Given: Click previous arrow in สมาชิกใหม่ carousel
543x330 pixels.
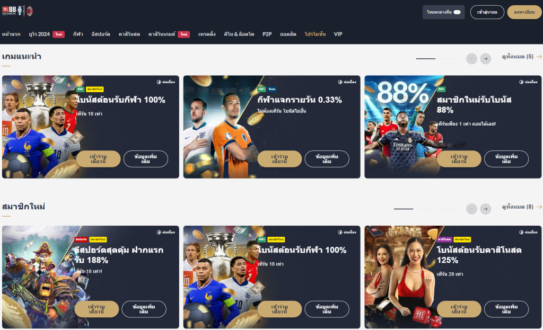Looking at the screenshot, I should (x=471, y=209).
